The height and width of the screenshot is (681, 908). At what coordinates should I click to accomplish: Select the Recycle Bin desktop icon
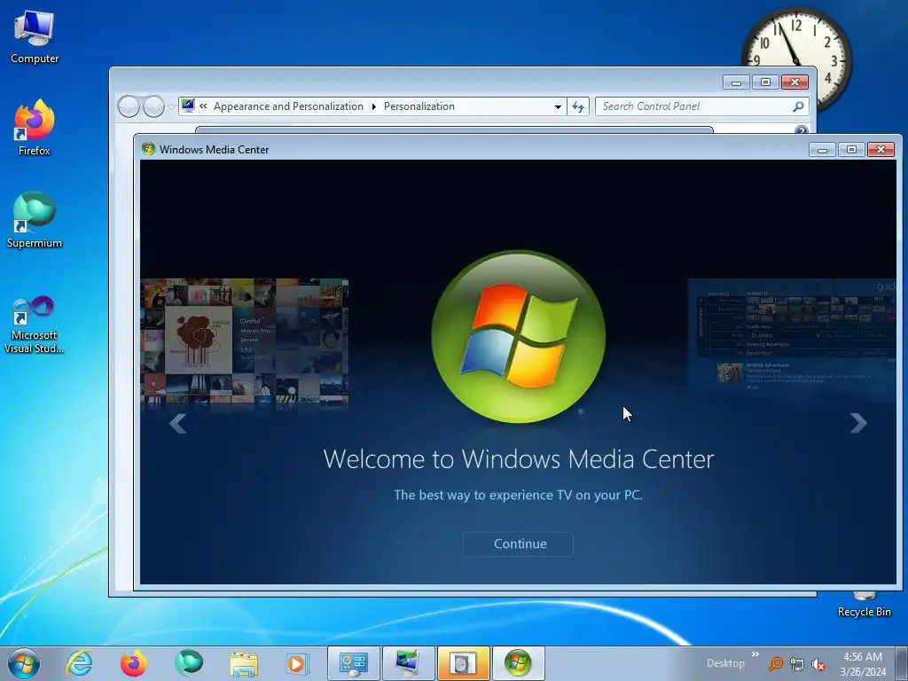tap(864, 605)
